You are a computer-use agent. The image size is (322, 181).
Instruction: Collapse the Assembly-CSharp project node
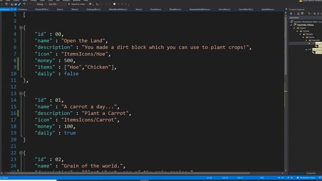pyautogui.click(x=291, y=25)
